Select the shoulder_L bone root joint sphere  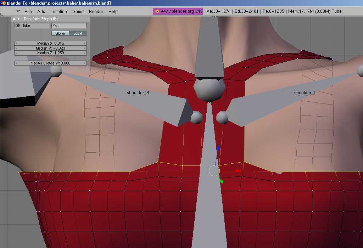222,118
